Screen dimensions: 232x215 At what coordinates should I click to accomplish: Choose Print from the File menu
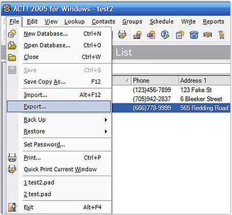tap(59, 158)
